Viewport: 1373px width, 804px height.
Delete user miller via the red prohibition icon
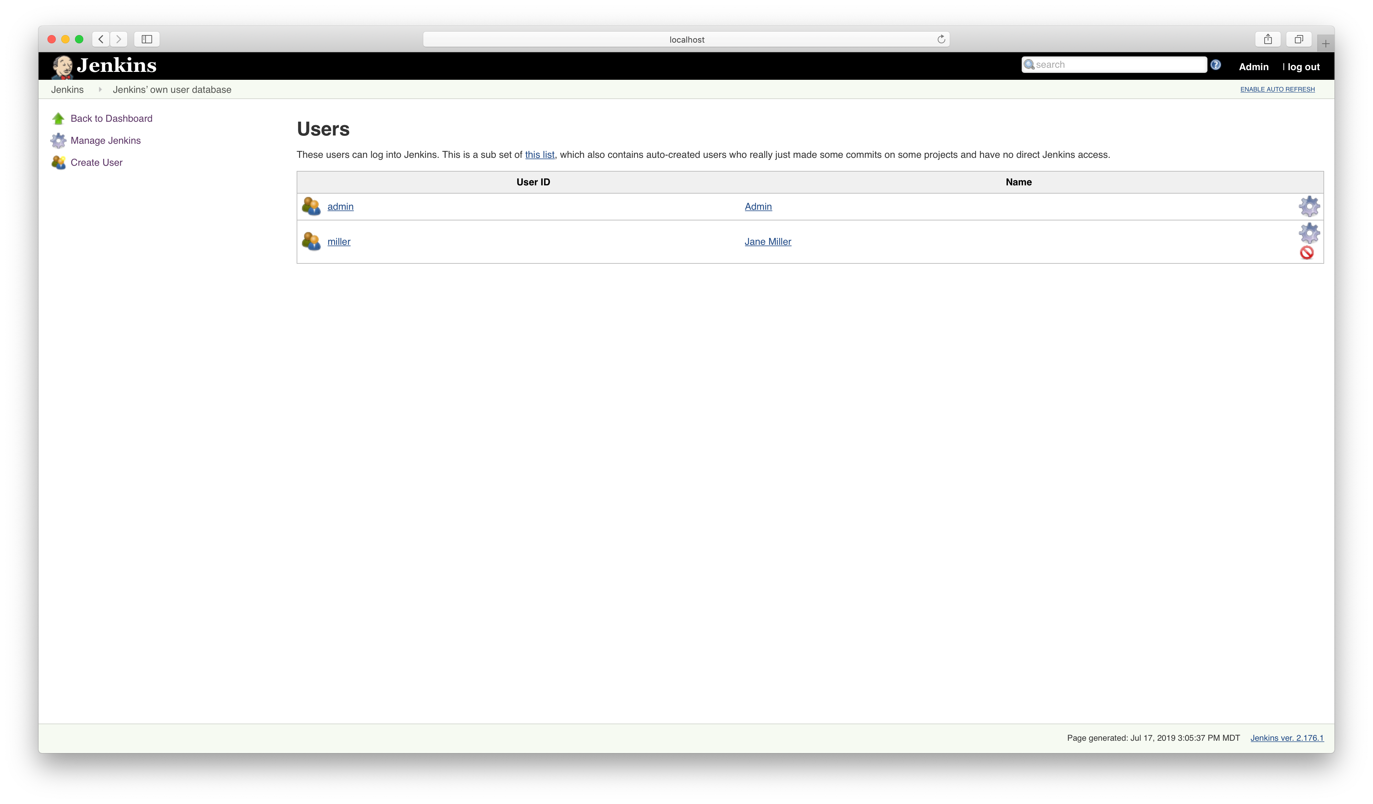click(1307, 252)
